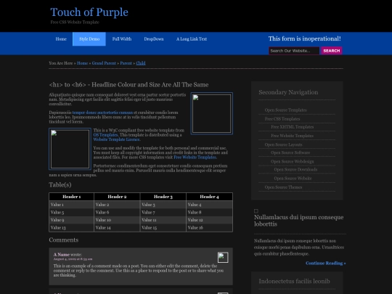The width and height of the screenshot is (392, 294).
Task: Click the Continue Reading link
Action: [325, 264]
